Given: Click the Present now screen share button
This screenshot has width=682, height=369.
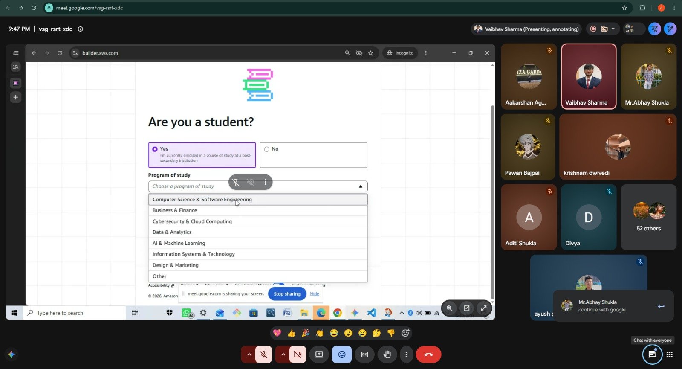Looking at the screenshot, I should click(319, 354).
